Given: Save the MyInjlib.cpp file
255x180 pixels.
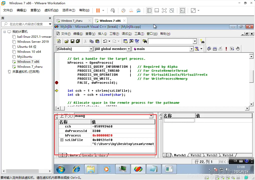Looking at the screenshot, I should pyautogui.click(x=72, y=41).
